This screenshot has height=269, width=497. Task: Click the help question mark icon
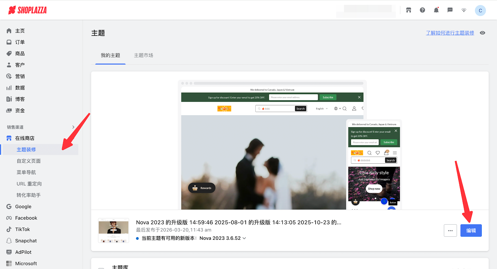[422, 10]
